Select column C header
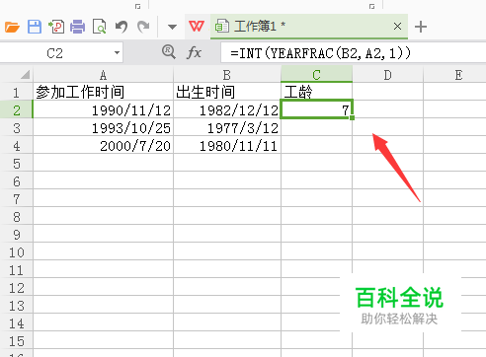486x357 pixels. [316, 75]
